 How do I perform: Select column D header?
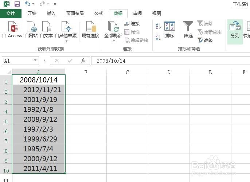(x=169, y=72)
